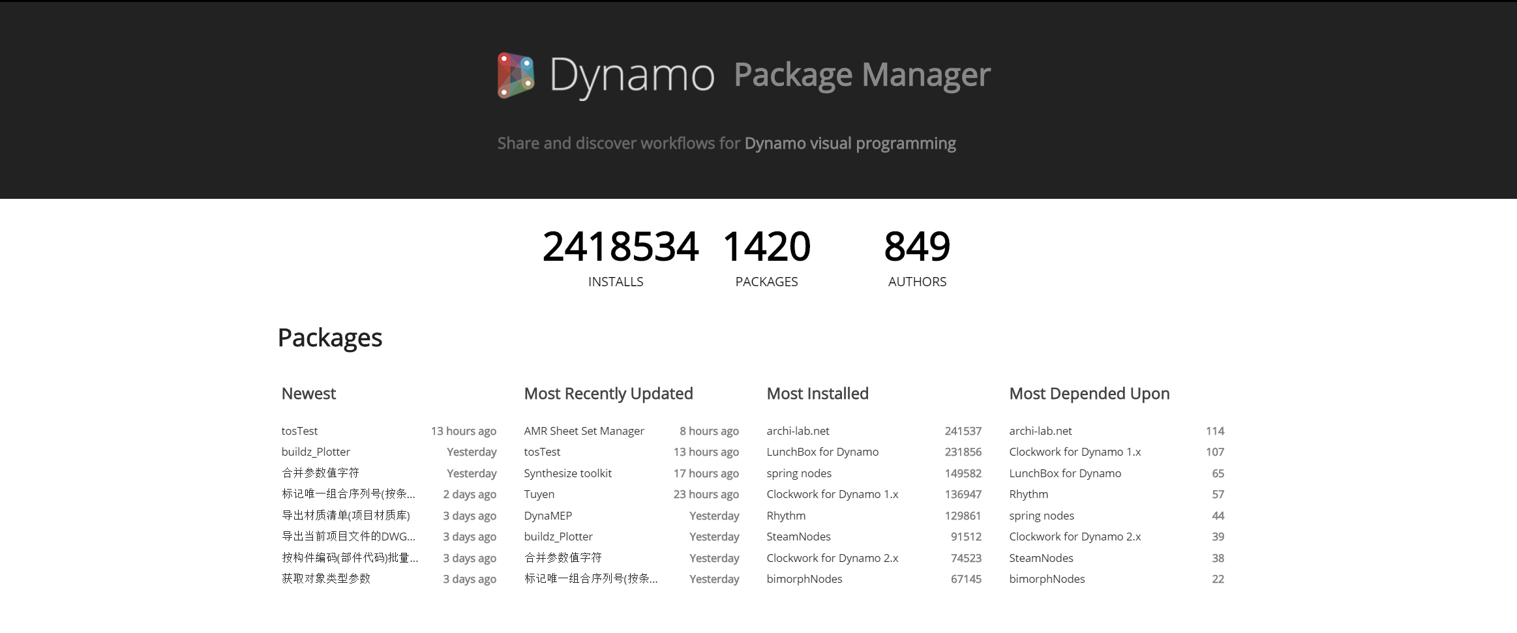Open 合并参数值字符 in the Newest list
Screen dimensions: 1517x633
click(x=320, y=473)
